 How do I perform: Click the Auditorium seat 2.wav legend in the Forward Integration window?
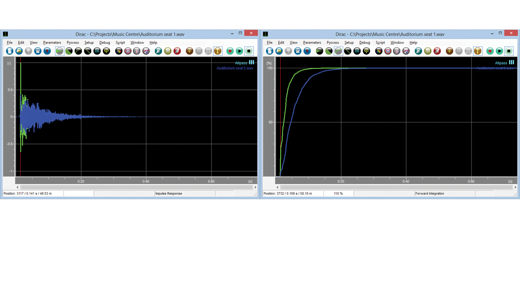495,68
